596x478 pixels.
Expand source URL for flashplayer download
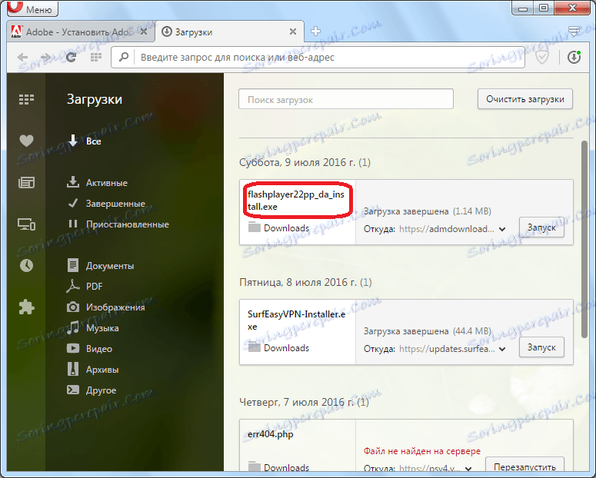[502, 229]
